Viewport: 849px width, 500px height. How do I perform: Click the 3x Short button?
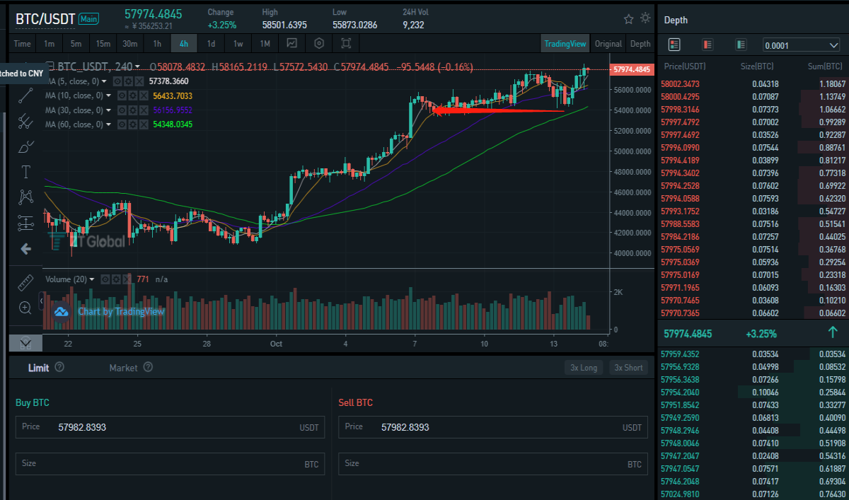(628, 368)
